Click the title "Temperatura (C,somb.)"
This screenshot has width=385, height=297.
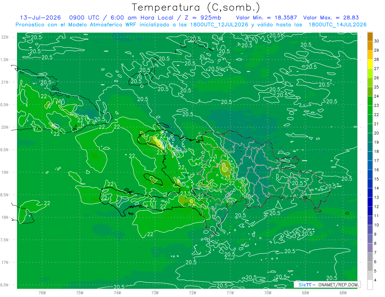pos(196,8)
